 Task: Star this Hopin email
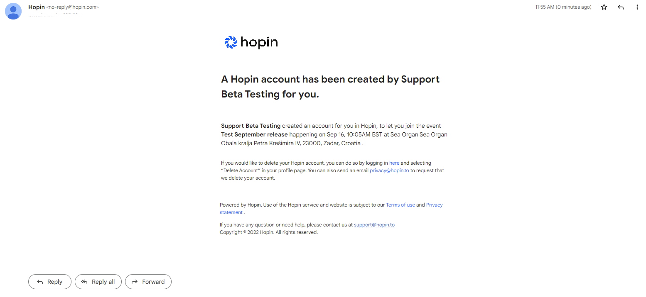point(604,7)
